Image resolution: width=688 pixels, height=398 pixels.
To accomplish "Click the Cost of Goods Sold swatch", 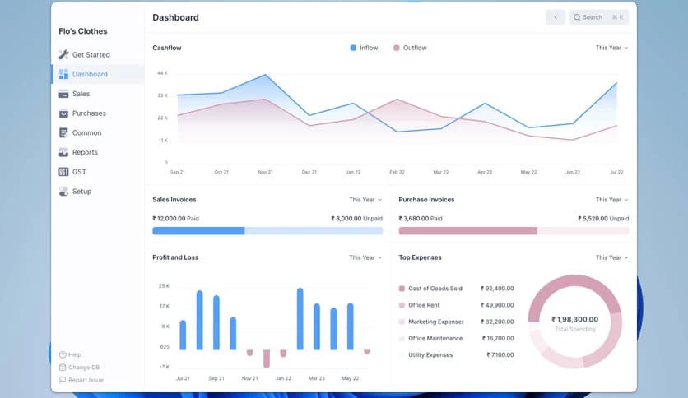I will [x=402, y=289].
